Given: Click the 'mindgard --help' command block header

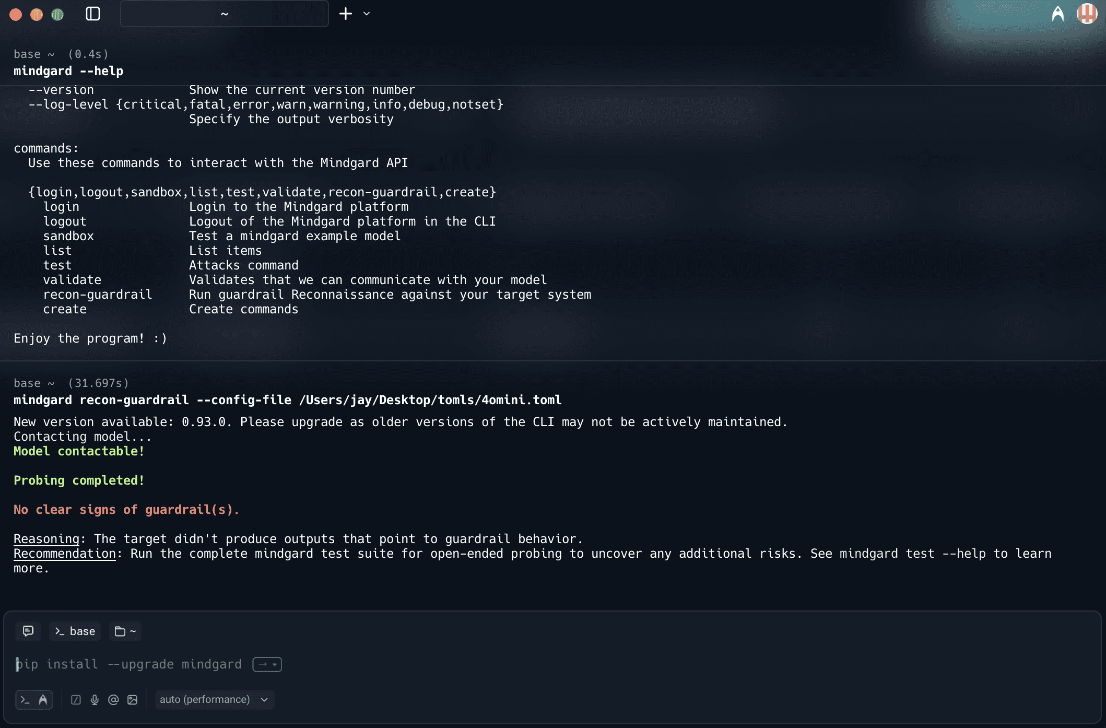Looking at the screenshot, I should pyautogui.click(x=68, y=71).
